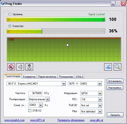
Task: Click the Закрыть button
Action: [115, 115]
